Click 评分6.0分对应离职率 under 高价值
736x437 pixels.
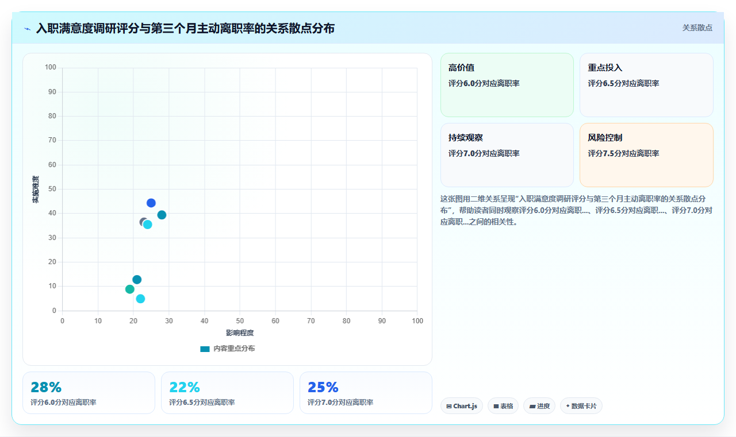484,83
